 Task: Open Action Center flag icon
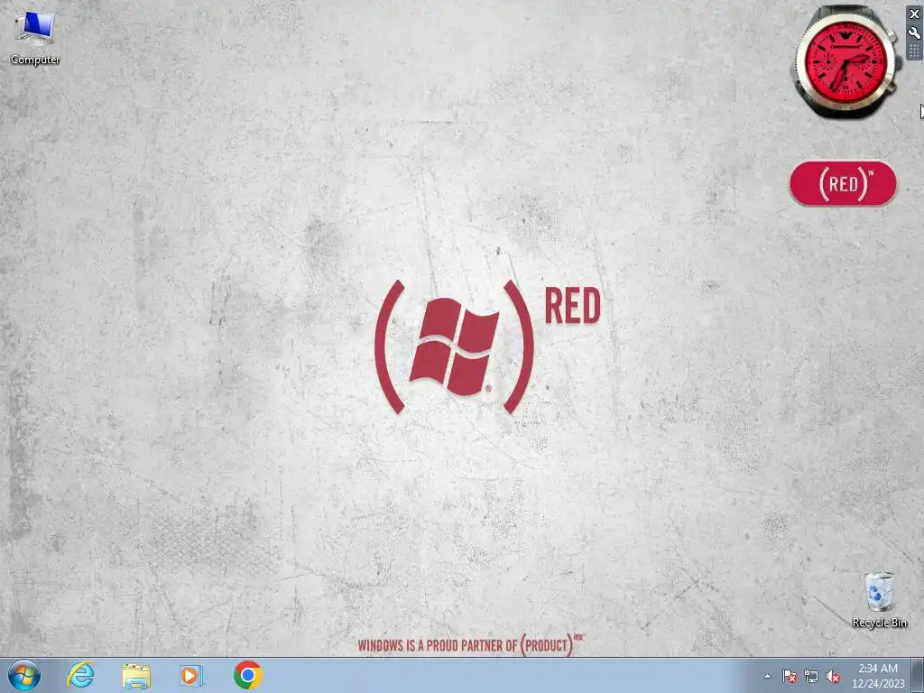pyautogui.click(x=790, y=677)
